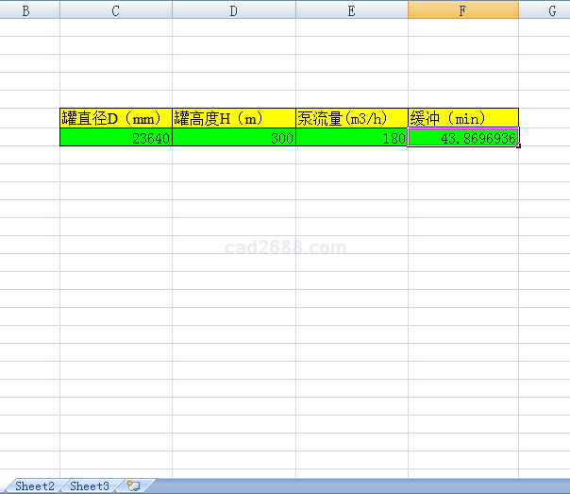Switch to the Sheet2 tab
Screen dimensions: 570x494
click(34, 485)
